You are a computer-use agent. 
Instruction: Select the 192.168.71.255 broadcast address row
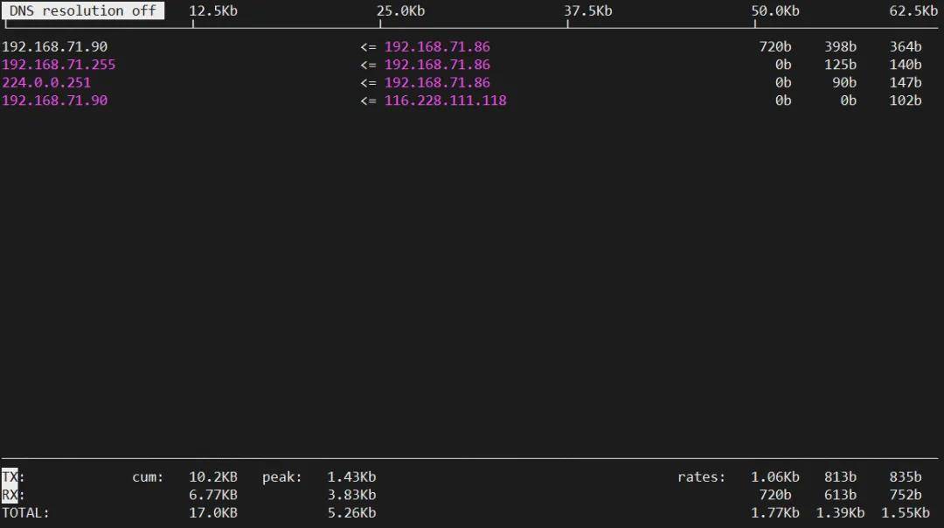tap(59, 65)
